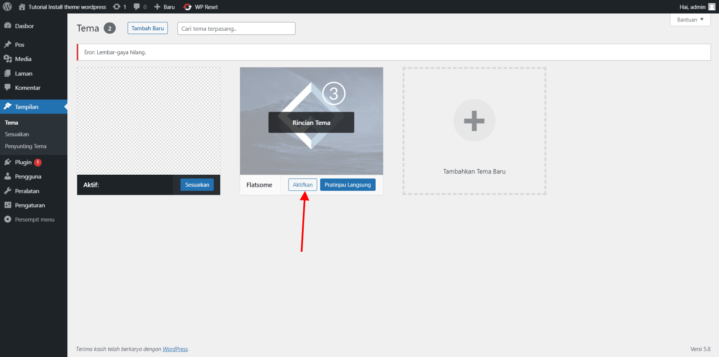Image resolution: width=719 pixels, height=357 pixels.
Task: Click the theme search input field
Action: tap(236, 29)
